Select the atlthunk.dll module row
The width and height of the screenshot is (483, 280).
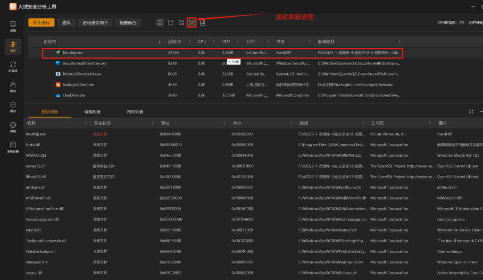click(253, 187)
